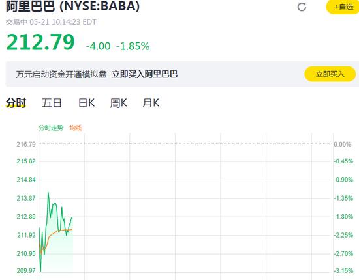Image resolution: width=359 pixels, height=280 pixels.
Task: Click the green intraday price line peak
Action: point(48,193)
